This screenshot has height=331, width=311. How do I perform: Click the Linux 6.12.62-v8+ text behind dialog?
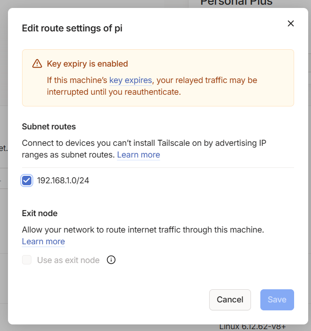(x=252, y=328)
